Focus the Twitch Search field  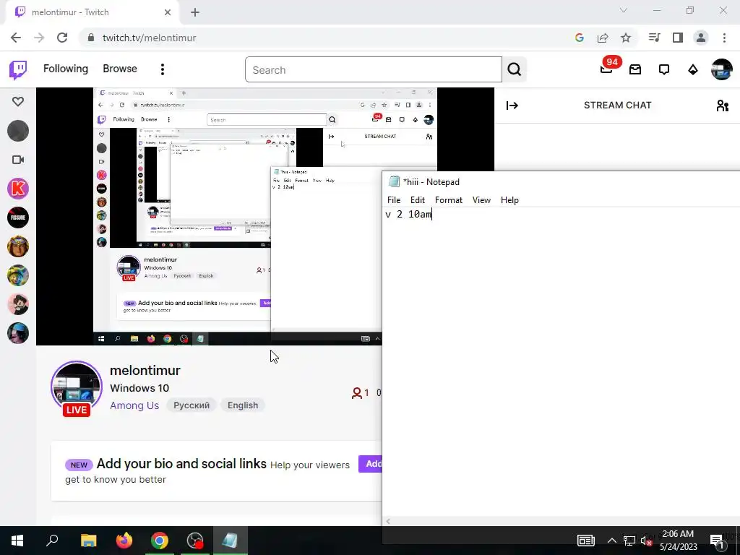click(374, 70)
